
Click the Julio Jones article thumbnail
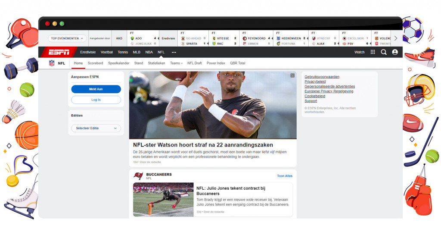(163, 200)
